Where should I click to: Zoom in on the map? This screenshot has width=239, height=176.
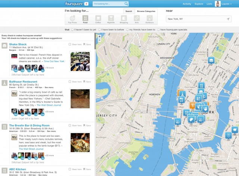click(100, 37)
